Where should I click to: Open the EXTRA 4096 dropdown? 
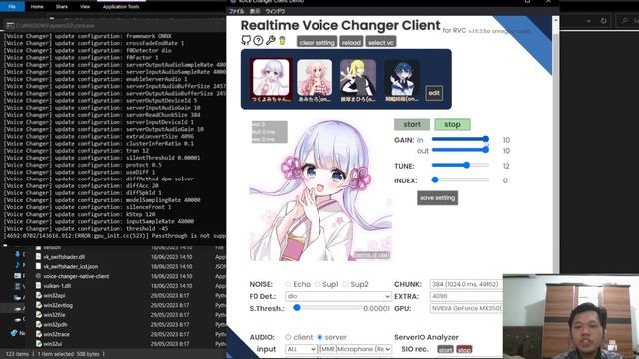[466, 296]
